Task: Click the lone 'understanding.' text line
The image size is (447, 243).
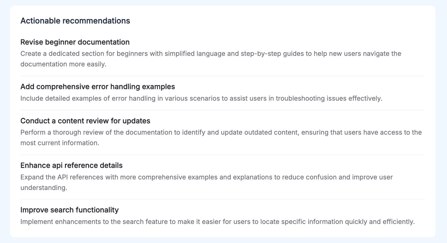Action: click(x=44, y=188)
